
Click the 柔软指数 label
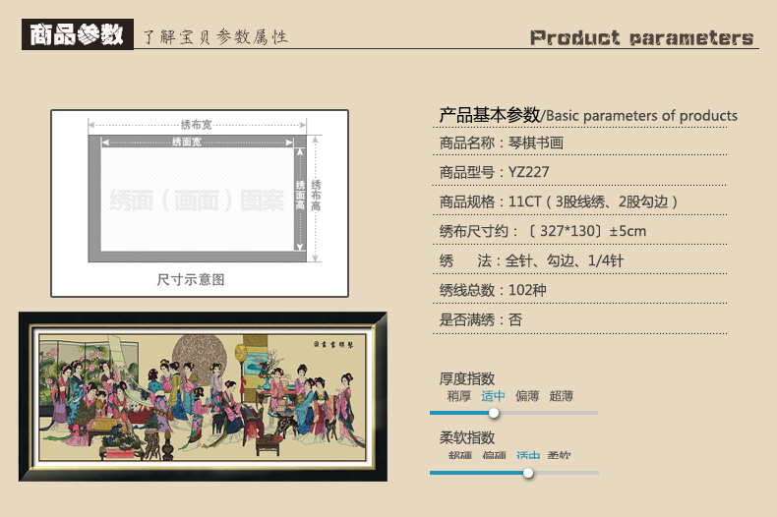467,437
